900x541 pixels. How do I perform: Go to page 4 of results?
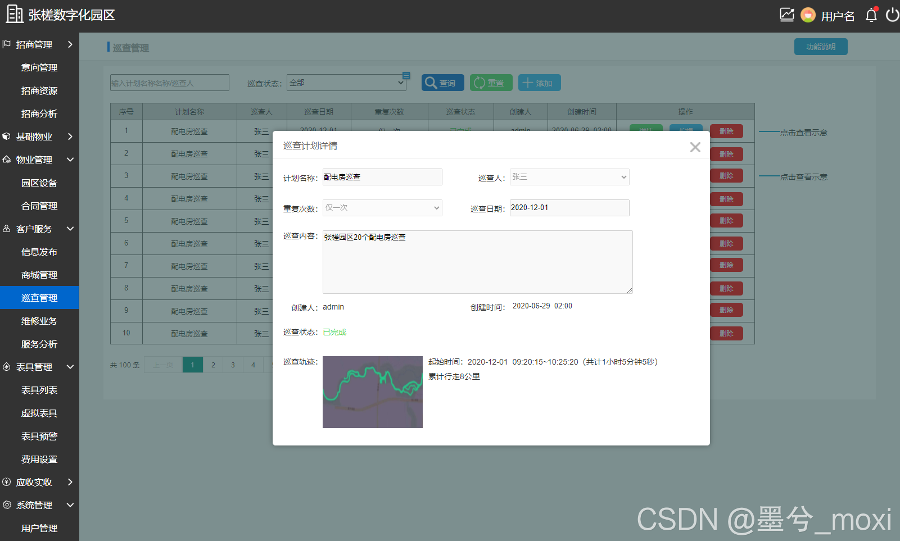[253, 365]
